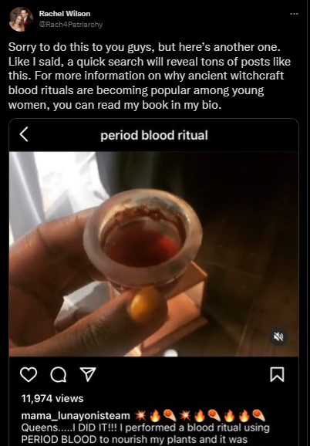Click the 'PERIOD BLOOD to nourish' caption line

[134, 439]
